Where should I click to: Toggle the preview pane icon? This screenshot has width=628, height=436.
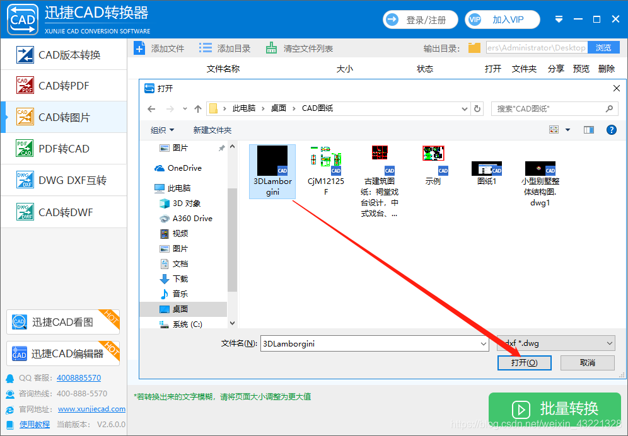pyautogui.click(x=589, y=129)
